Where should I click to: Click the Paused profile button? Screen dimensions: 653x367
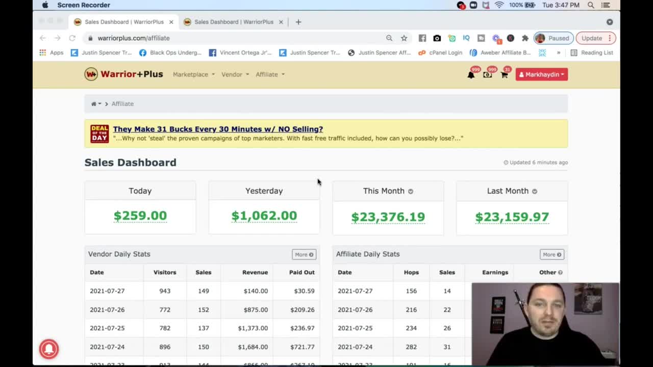[x=553, y=38]
